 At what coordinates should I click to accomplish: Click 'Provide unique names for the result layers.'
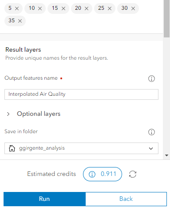(x=57, y=58)
